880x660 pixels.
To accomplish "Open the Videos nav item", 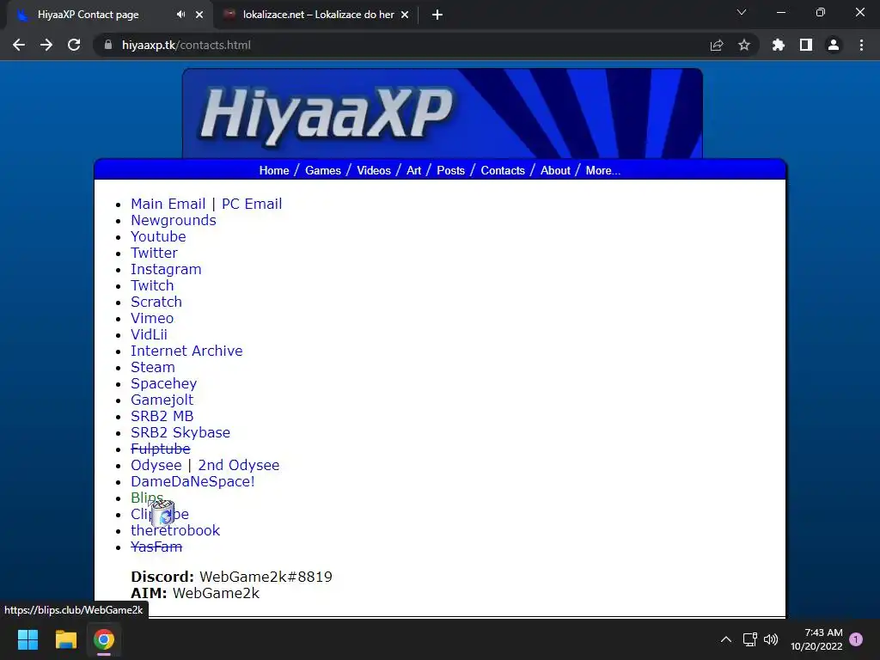I will click(x=374, y=171).
